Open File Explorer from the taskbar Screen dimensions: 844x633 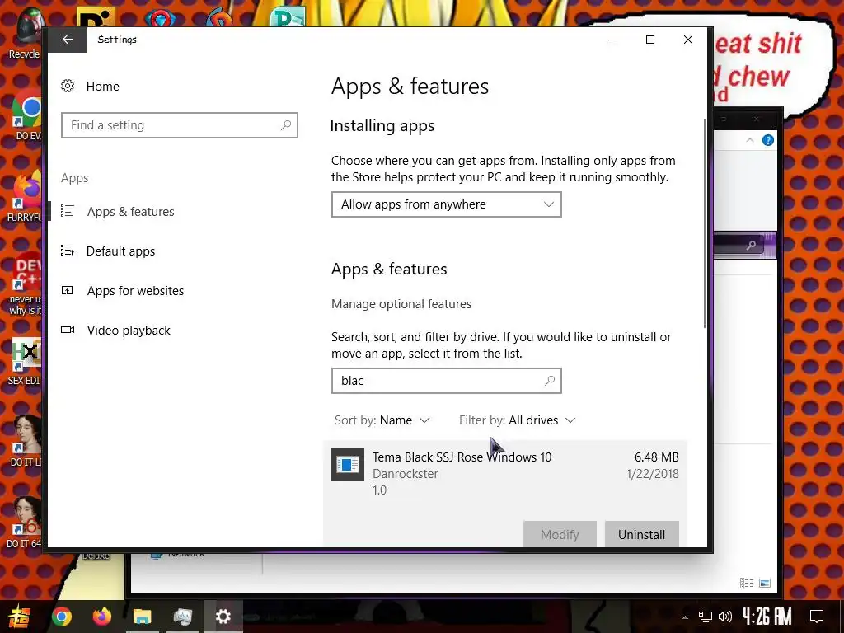(x=142, y=617)
